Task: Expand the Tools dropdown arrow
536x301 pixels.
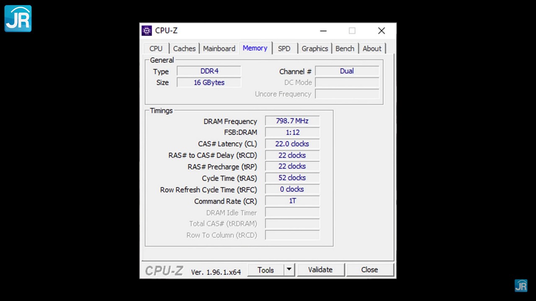Action: point(289,270)
